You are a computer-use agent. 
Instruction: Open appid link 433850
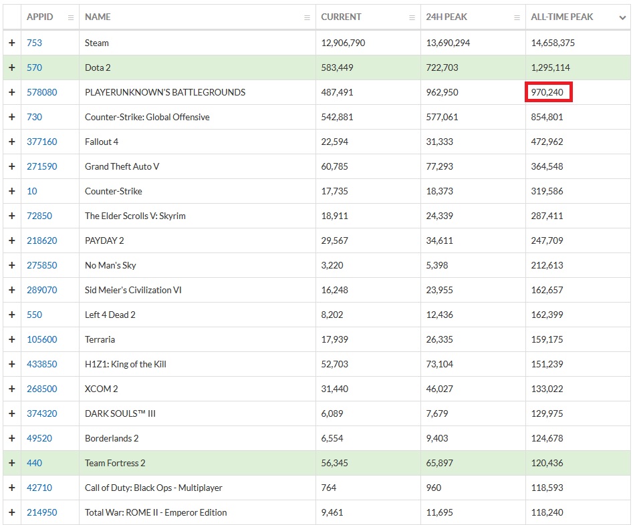coord(42,364)
